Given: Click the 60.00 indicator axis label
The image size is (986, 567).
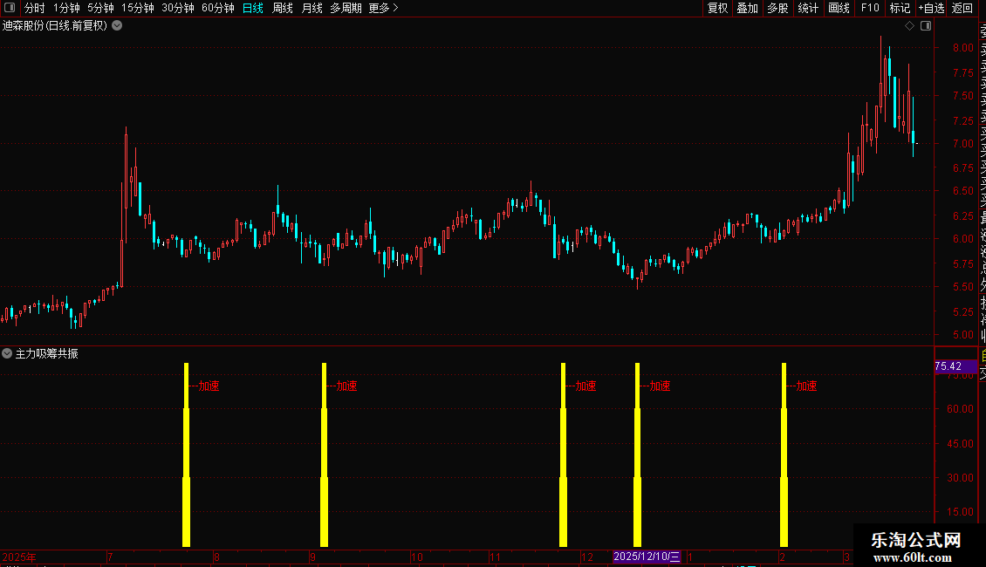Looking at the screenshot, I should click(x=960, y=408).
